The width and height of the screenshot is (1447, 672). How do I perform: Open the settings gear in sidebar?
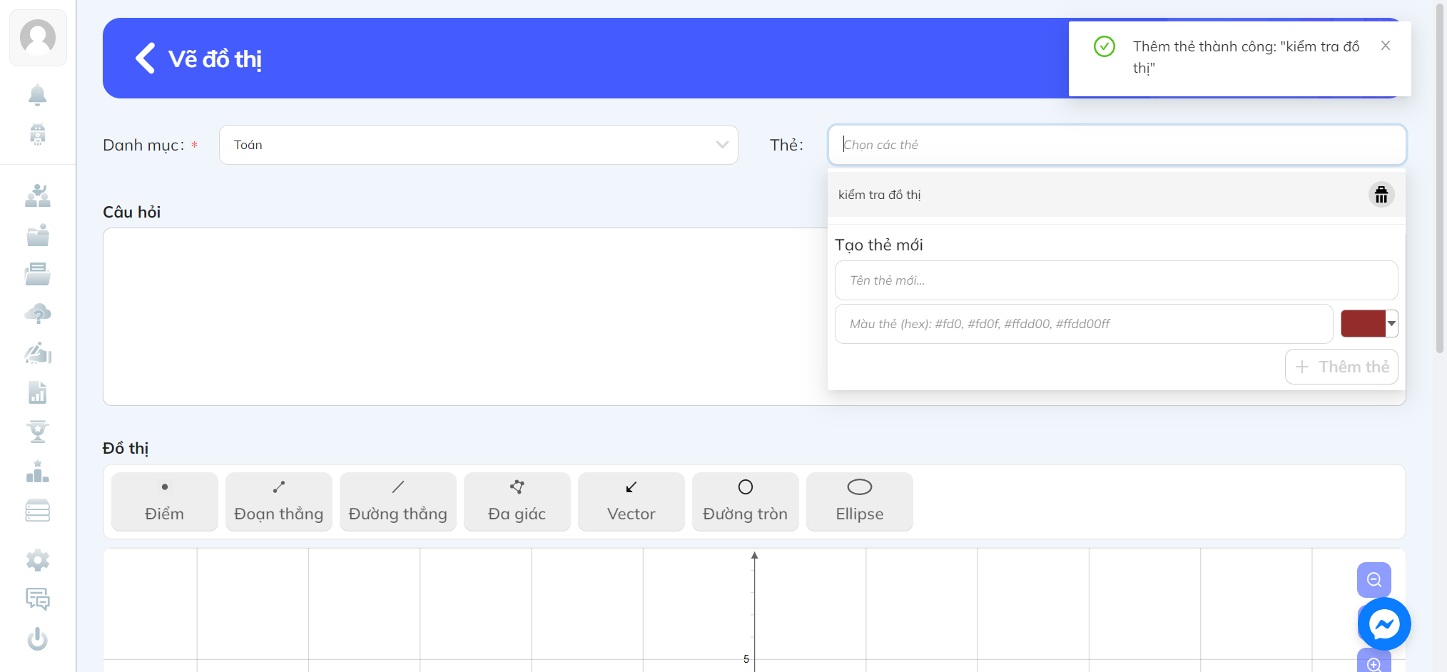(x=38, y=560)
